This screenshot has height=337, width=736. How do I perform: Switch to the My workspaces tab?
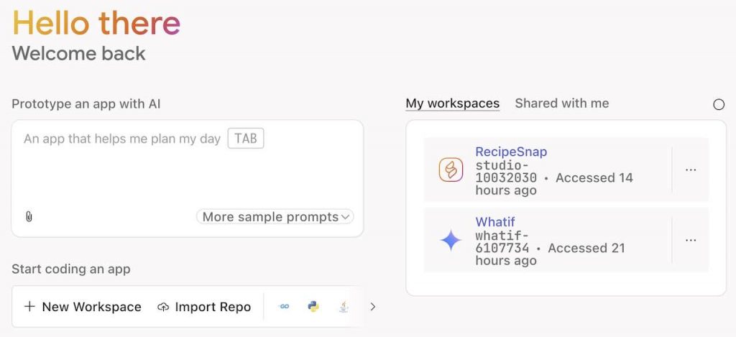pyautogui.click(x=453, y=103)
